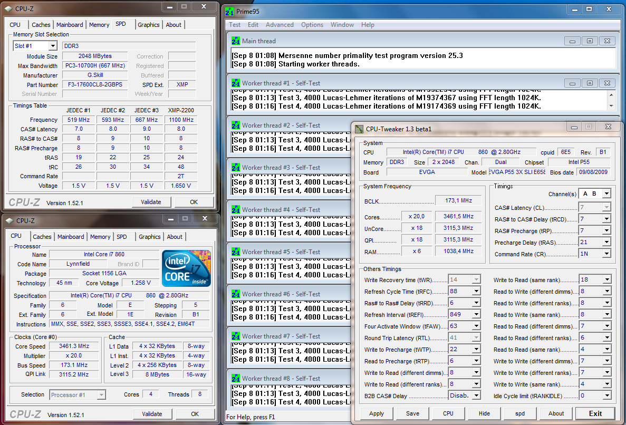This screenshot has width=626, height=425.
Task: Open Command Rate (CR) dropdown
Action: click(x=606, y=254)
